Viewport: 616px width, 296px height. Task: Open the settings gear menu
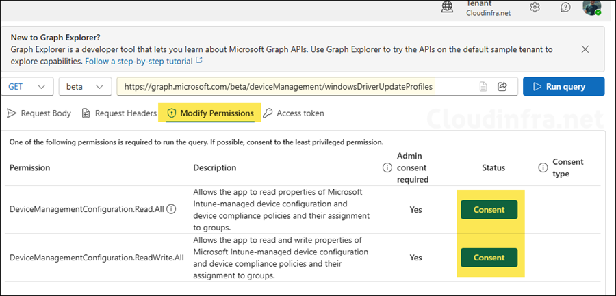535,7
